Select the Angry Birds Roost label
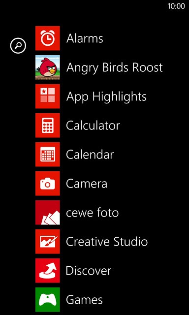The image size is (189, 315). tap(114, 68)
